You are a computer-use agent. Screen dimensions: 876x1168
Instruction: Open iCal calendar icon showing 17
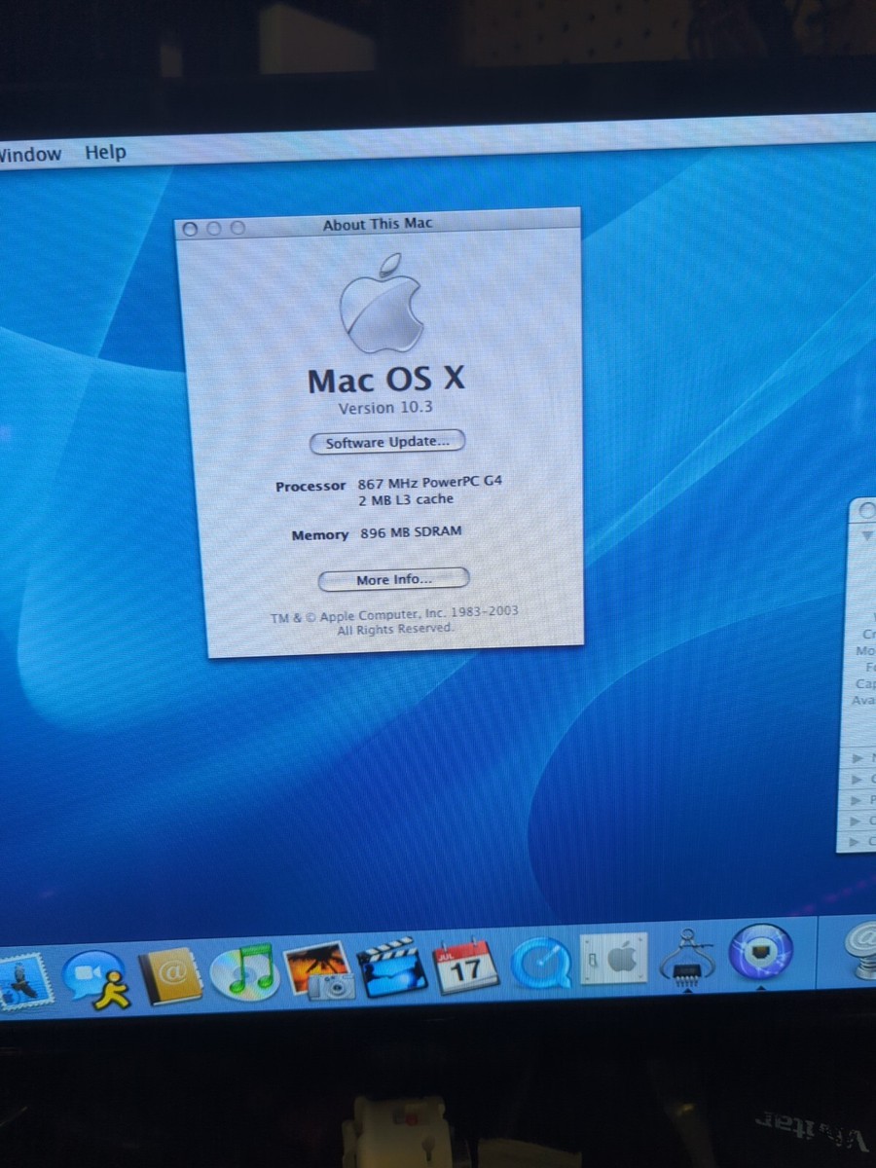465,966
